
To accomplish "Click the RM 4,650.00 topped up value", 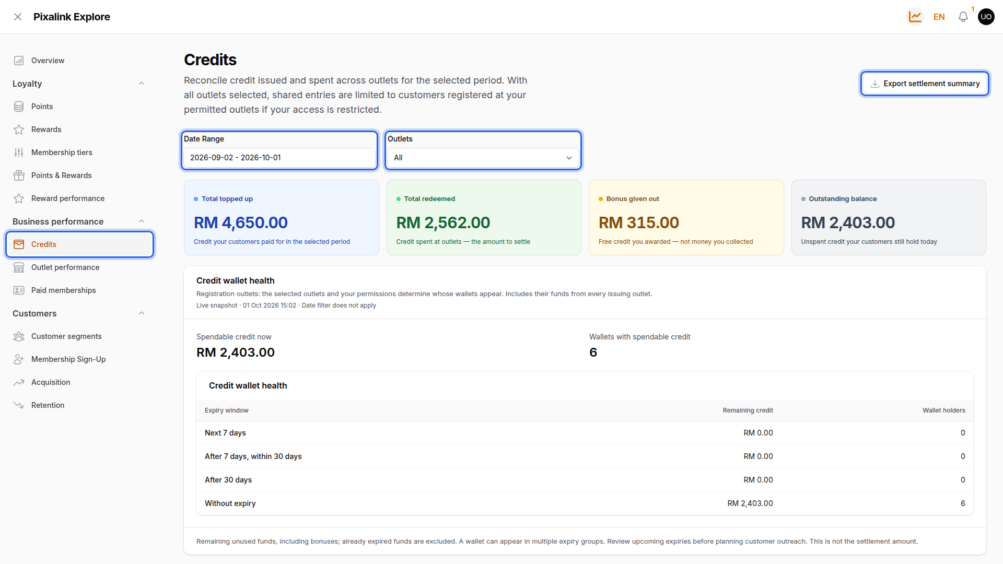I will click(x=241, y=223).
